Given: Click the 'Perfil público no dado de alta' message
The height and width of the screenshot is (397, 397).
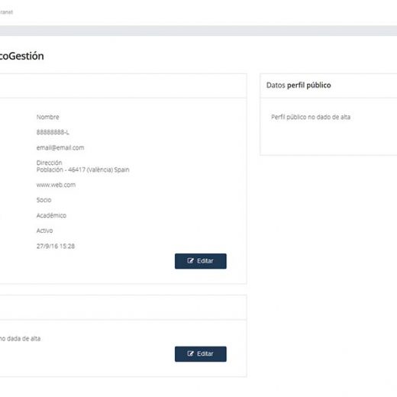Looking at the screenshot, I should tap(311, 117).
